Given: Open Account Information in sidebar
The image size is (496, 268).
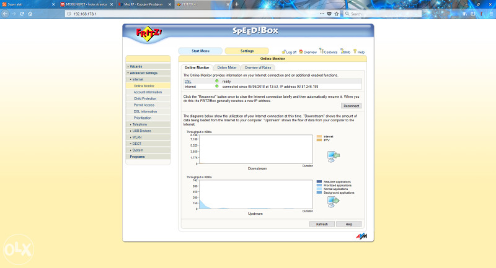Looking at the screenshot, I should tap(148, 92).
